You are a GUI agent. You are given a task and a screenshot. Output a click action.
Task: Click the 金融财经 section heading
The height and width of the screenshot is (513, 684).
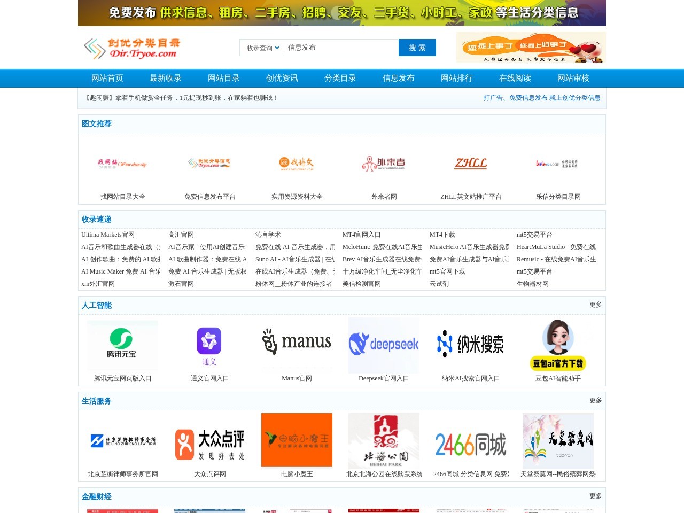click(x=97, y=496)
